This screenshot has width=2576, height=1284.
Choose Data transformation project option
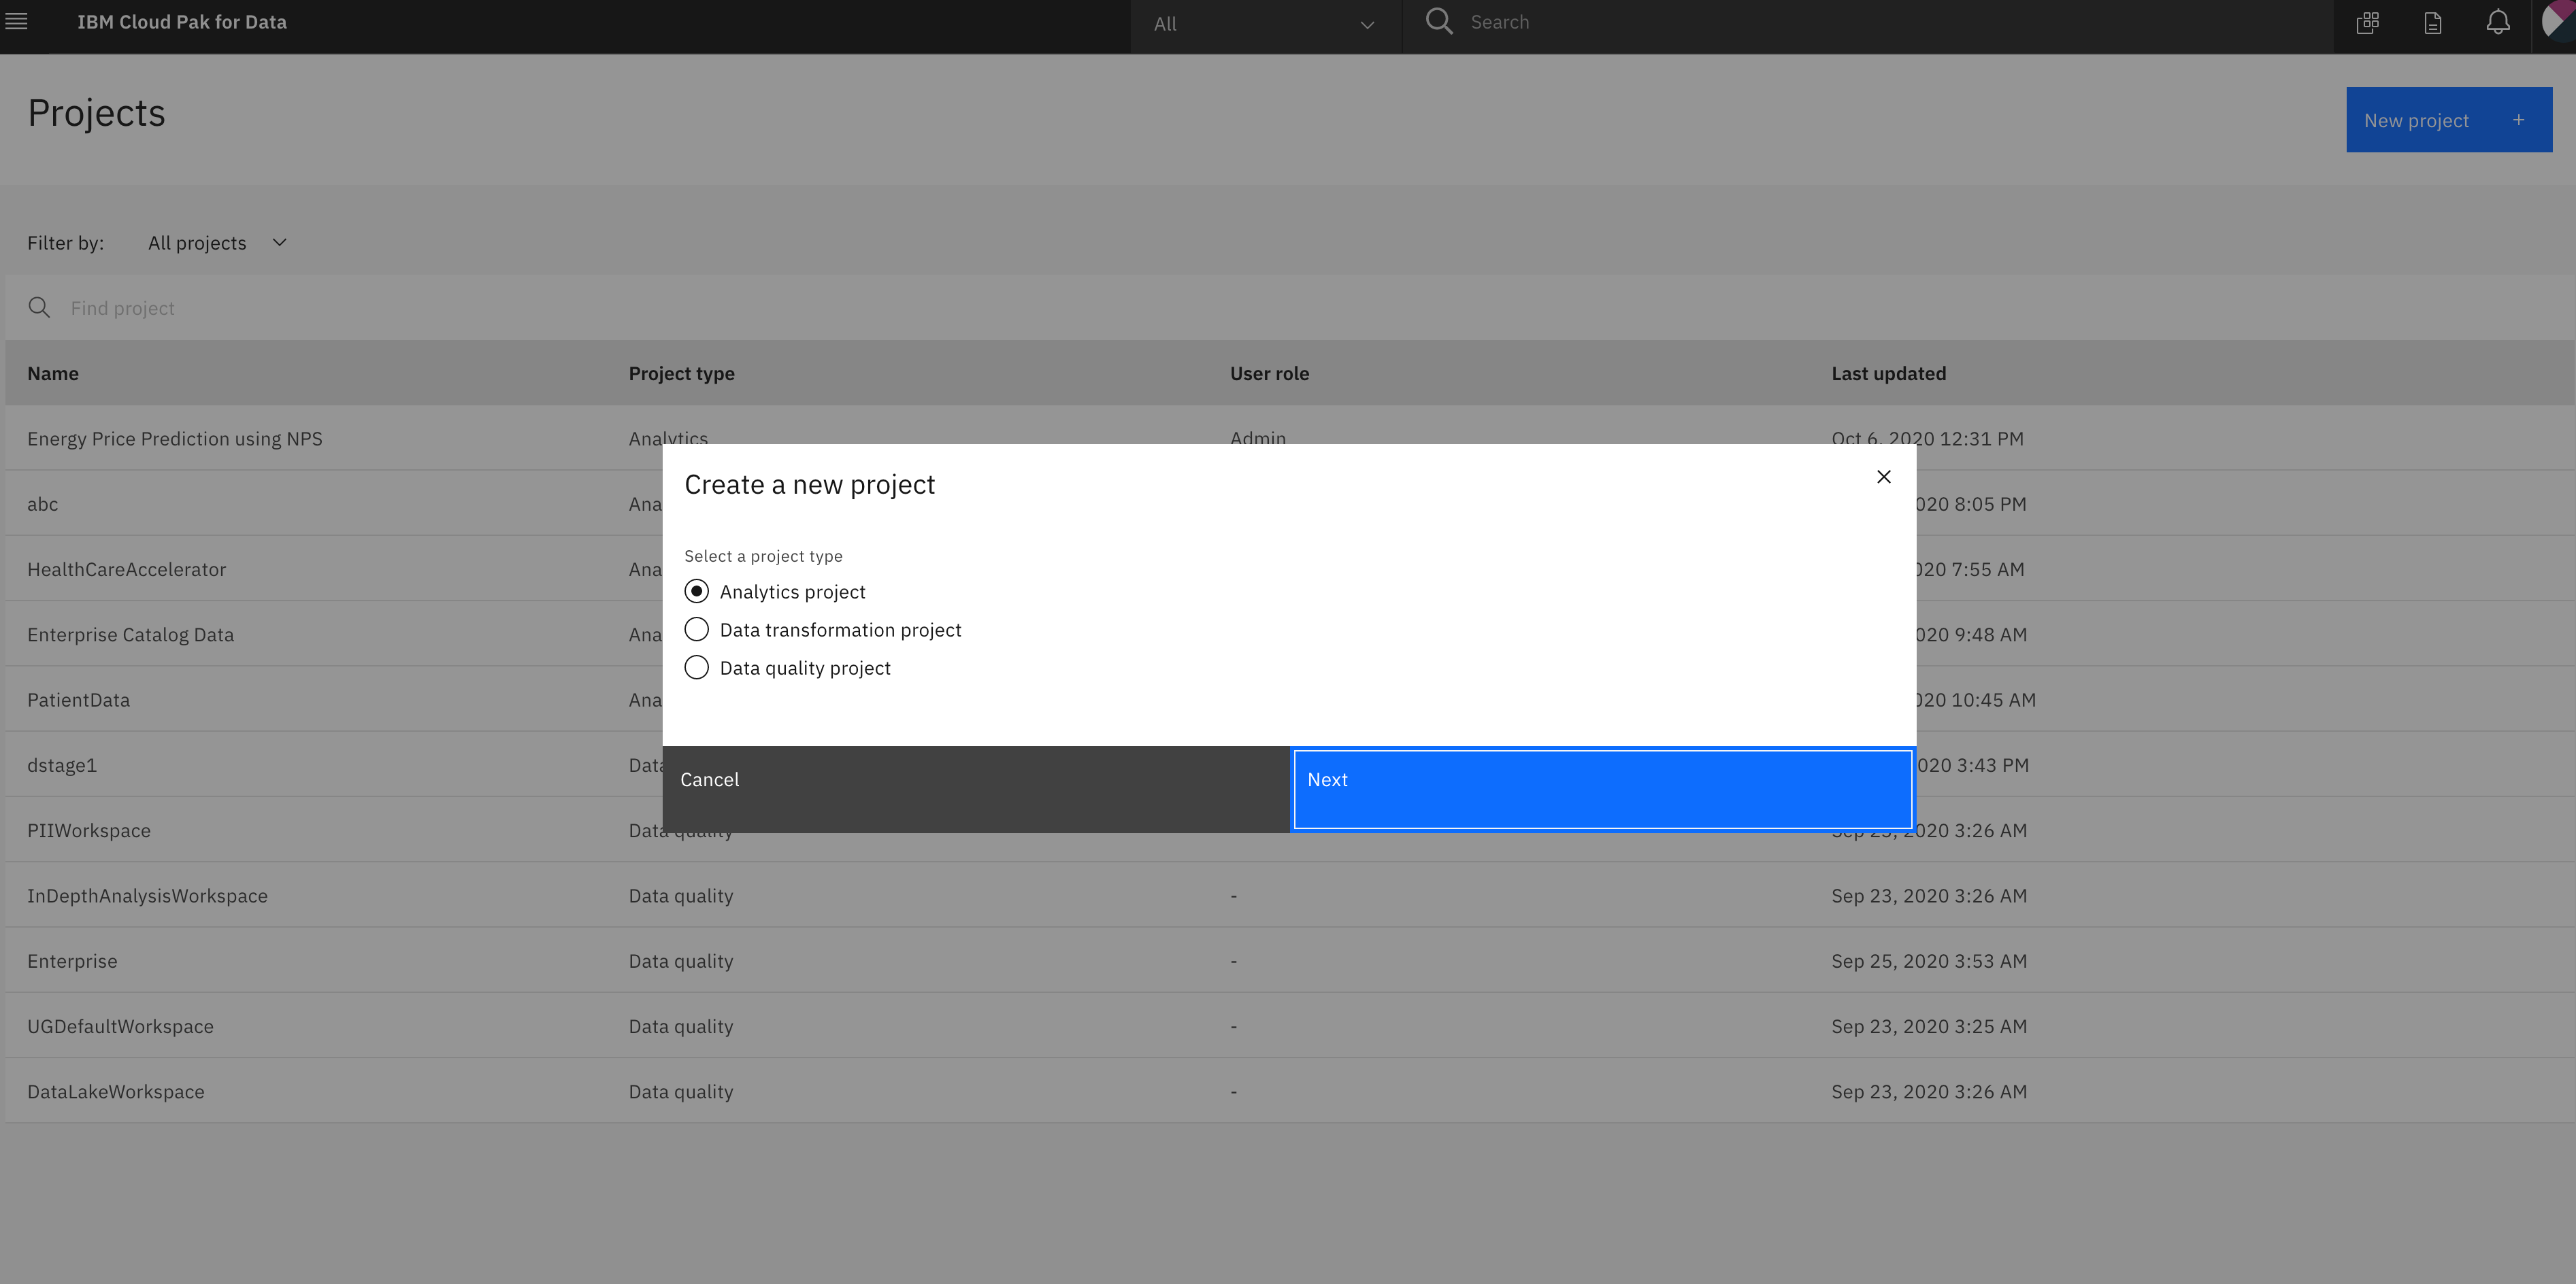coord(697,630)
